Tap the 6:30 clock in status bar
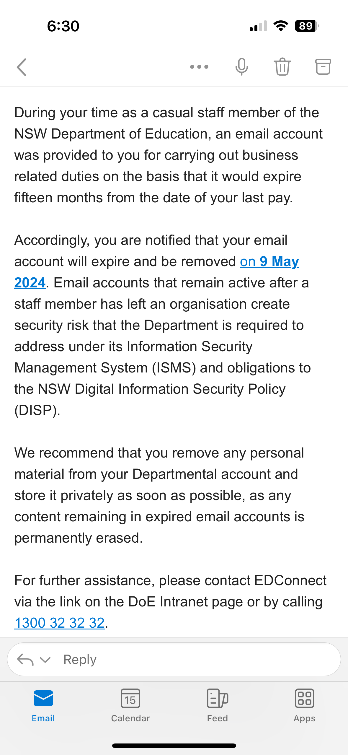The height and width of the screenshot is (755, 348). pos(63,26)
